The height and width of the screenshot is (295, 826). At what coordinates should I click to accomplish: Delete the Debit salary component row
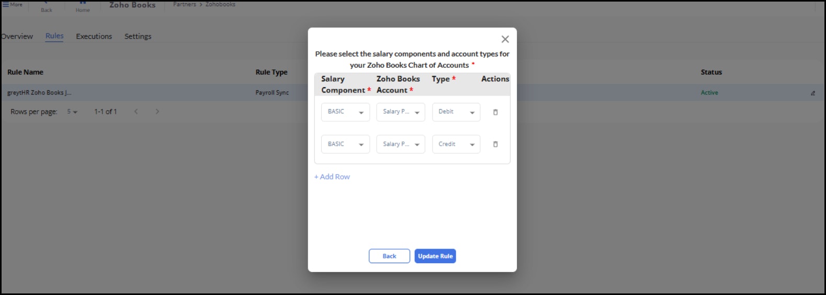(x=495, y=112)
